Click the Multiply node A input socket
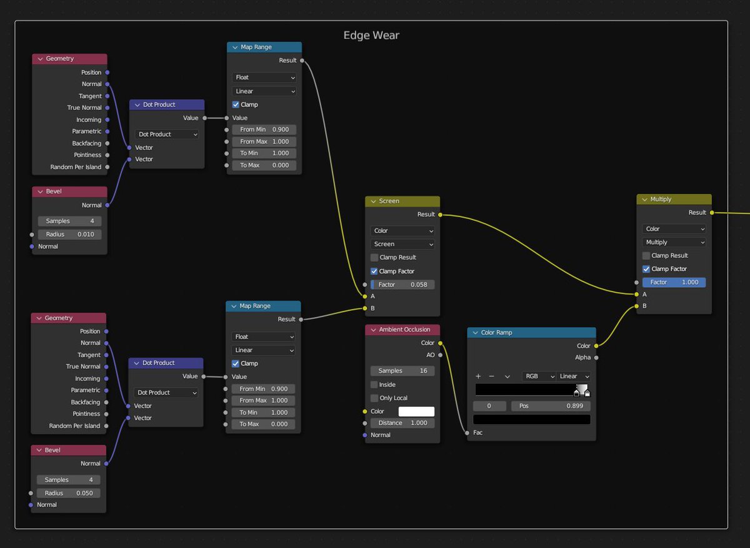This screenshot has height=548, width=750. (636, 295)
